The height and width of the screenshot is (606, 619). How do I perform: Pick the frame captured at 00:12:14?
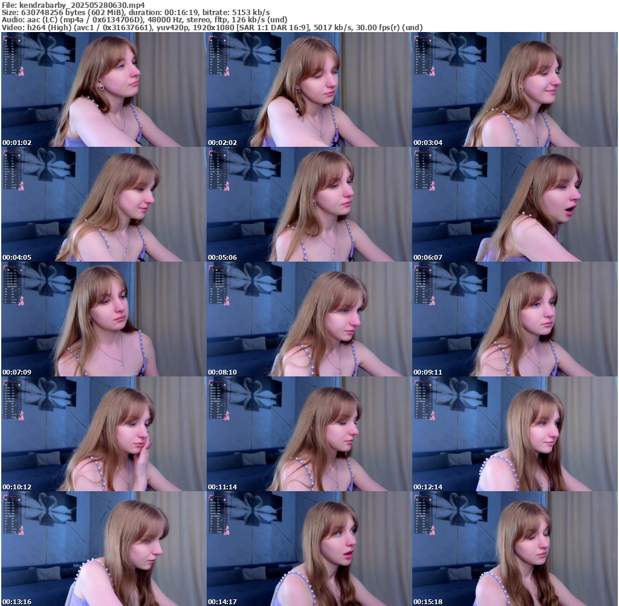pos(515,434)
